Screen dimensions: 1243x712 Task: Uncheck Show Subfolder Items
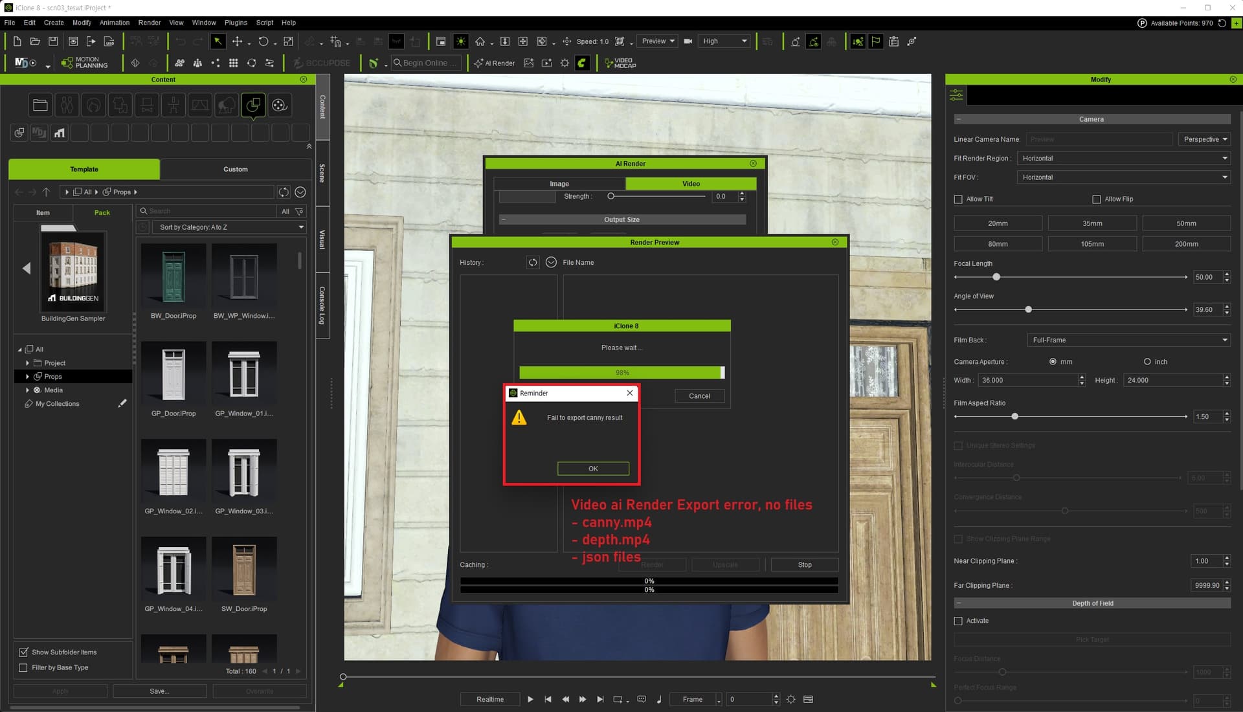pos(23,652)
